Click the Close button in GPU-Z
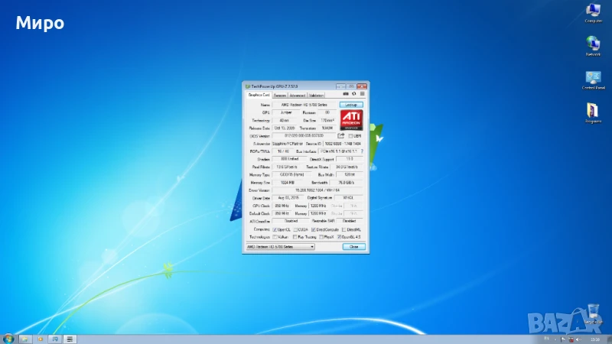Image resolution: width=612 pixels, height=344 pixels. [353, 247]
